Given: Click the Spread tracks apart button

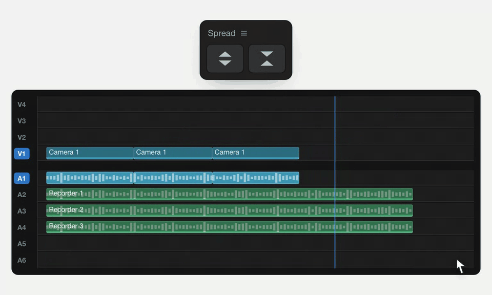Looking at the screenshot, I should coord(225,58).
